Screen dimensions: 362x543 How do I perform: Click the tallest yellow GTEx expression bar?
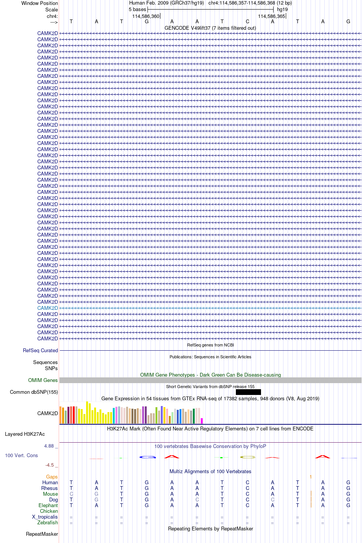point(87,412)
